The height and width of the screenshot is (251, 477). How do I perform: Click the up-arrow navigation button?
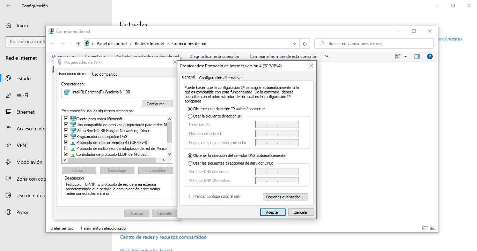point(78,44)
